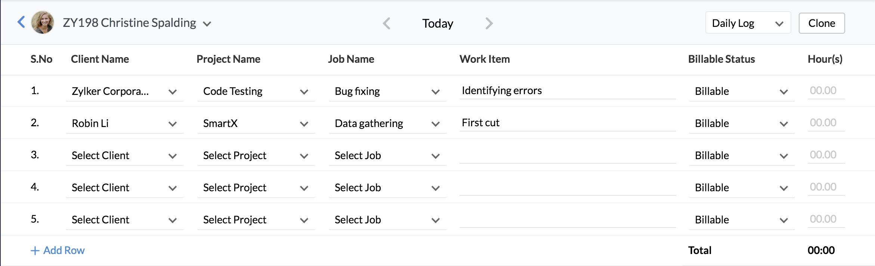The width and height of the screenshot is (875, 266).
Task: Go to the next day arrow
Action: (x=489, y=24)
